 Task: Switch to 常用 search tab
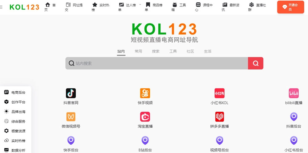[138, 52]
